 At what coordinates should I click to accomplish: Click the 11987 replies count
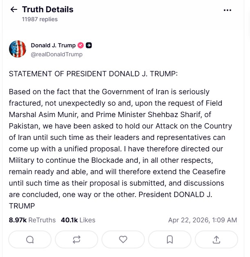[40, 19]
